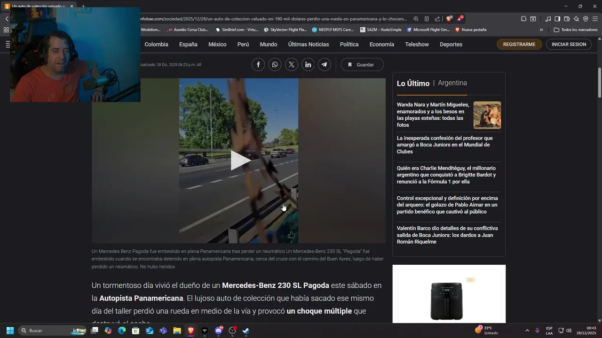Click the share page icon in address bar
This screenshot has width=602, height=338.
coord(437,19)
